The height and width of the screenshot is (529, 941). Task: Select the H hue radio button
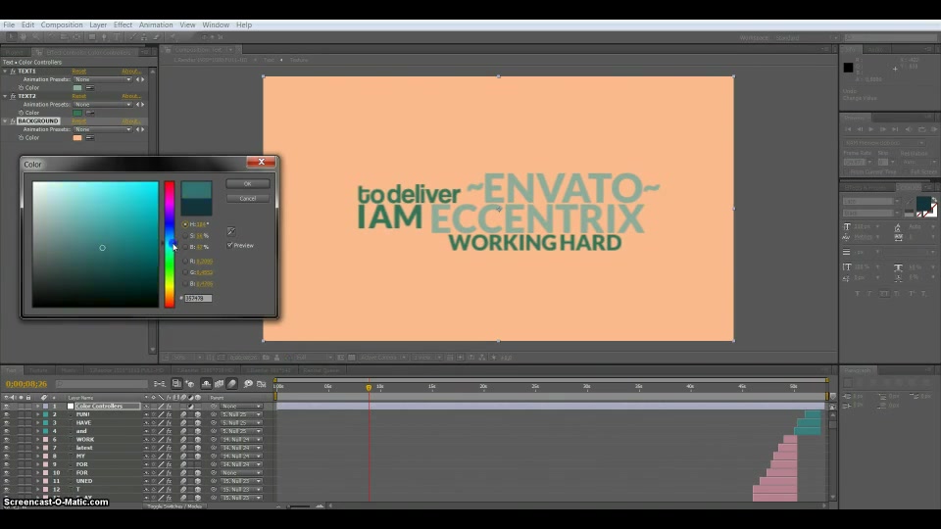[185, 224]
